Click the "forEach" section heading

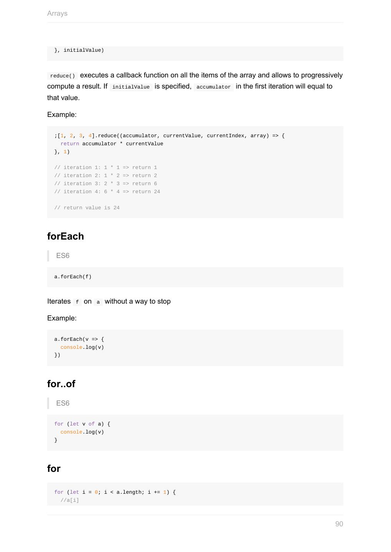pyautogui.click(x=65, y=236)
